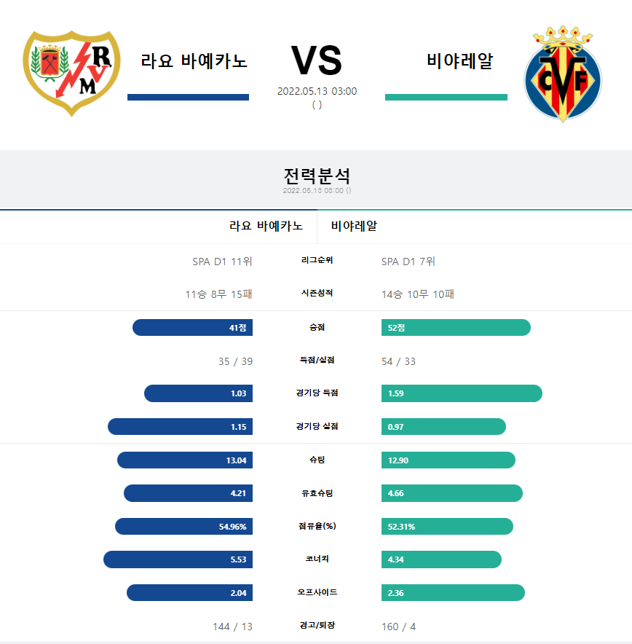Click the blue 5.53 corner kick bar

(x=178, y=559)
